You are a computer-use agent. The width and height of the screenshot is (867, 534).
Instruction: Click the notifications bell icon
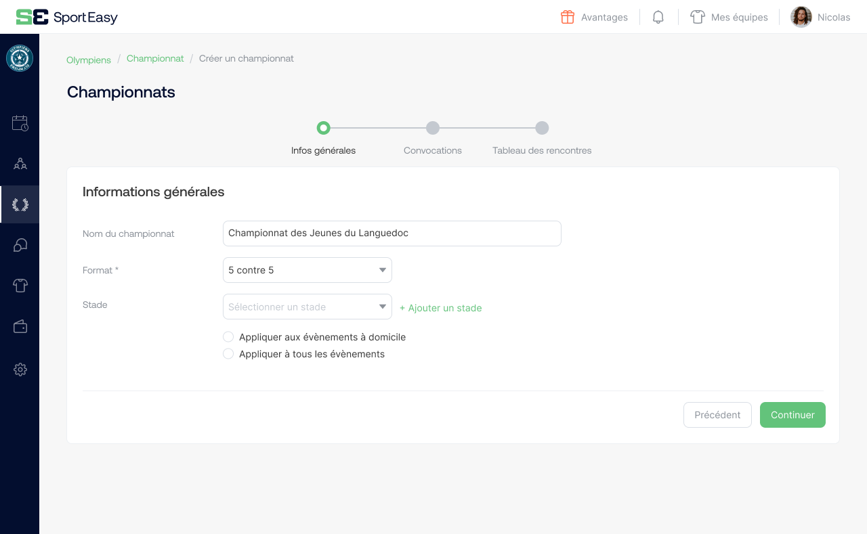658,18
